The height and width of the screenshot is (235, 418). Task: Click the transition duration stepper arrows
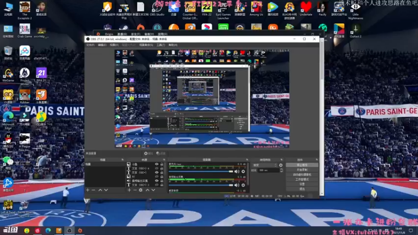pos(281,170)
